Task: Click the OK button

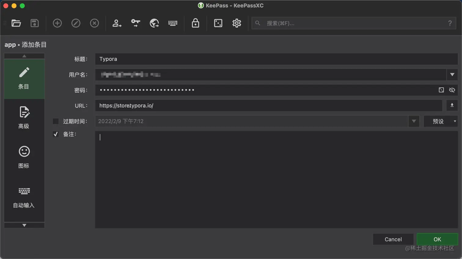Action: pyautogui.click(x=437, y=239)
